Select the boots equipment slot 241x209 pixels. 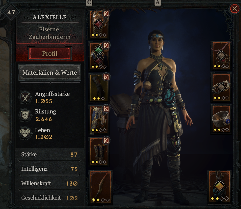coord(99,151)
